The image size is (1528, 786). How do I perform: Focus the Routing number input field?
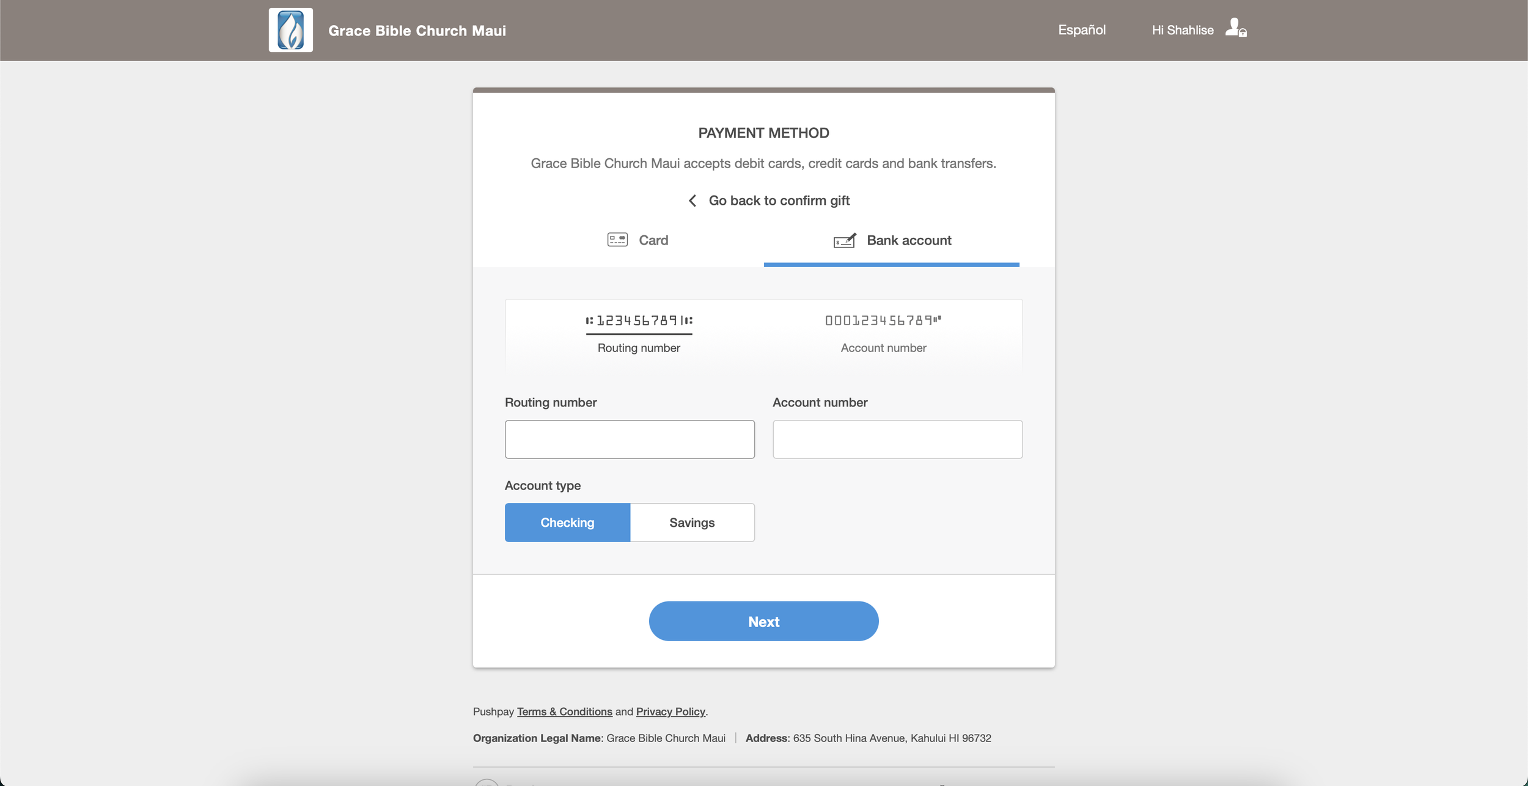(630, 439)
